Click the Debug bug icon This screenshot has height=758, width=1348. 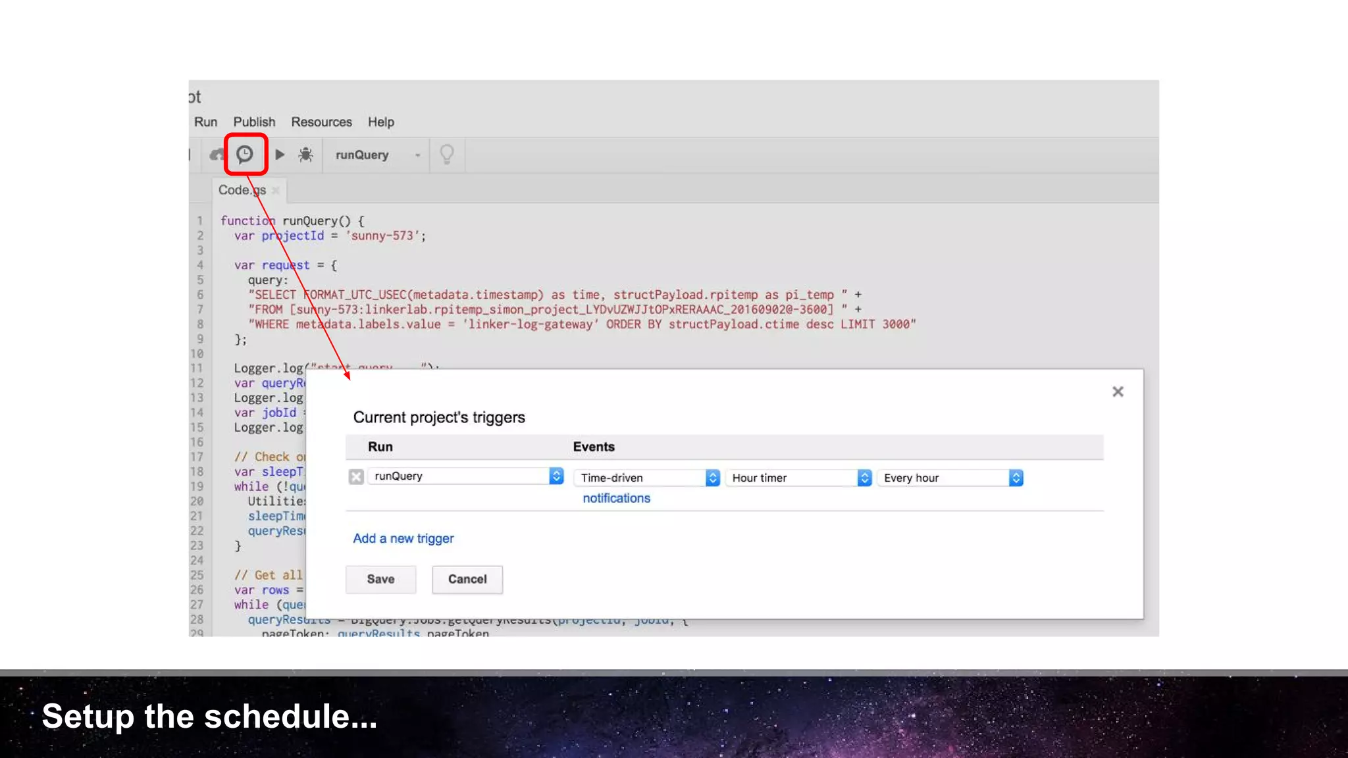tap(305, 155)
